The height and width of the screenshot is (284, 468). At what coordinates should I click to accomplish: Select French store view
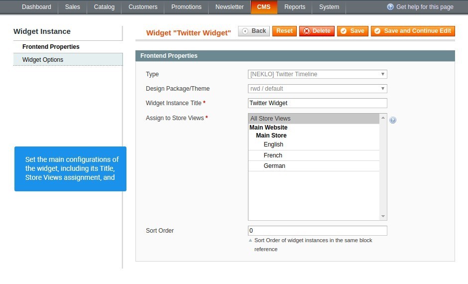(x=314, y=155)
